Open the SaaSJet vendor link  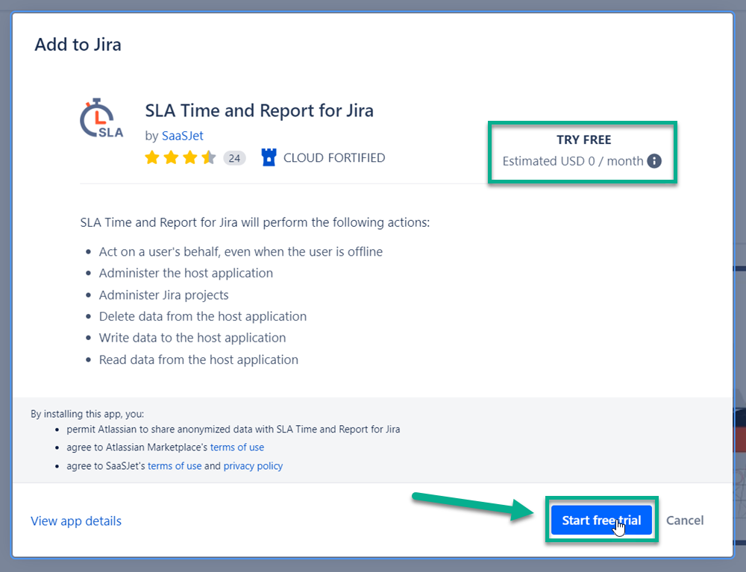click(183, 136)
